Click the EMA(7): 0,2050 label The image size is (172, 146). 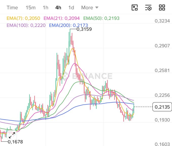tap(23, 18)
